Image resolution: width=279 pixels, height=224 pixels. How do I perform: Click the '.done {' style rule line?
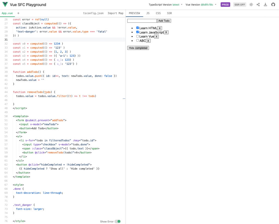(18, 189)
